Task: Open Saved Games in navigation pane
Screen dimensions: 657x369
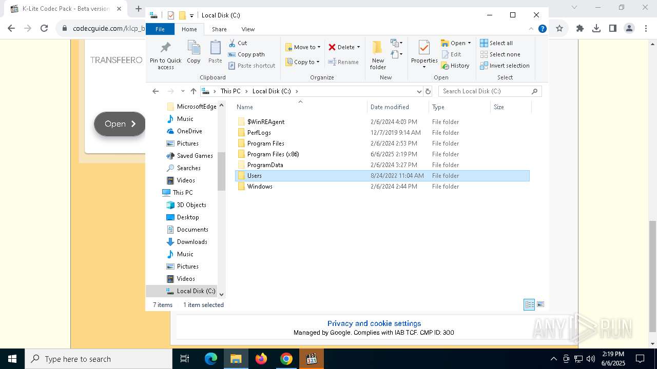Action: point(195,156)
